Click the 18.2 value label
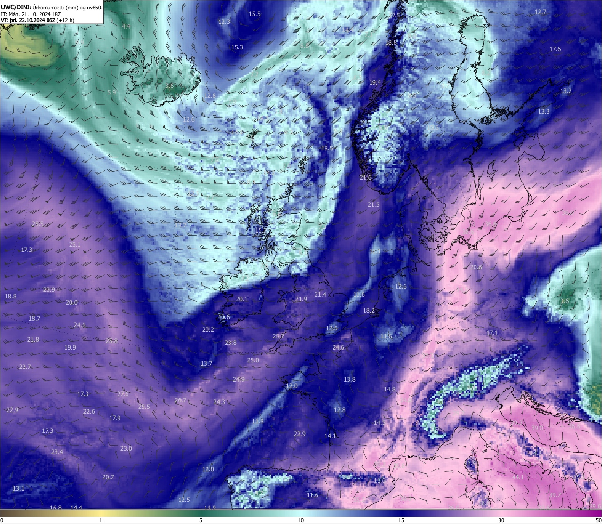Image resolution: width=602 pixels, height=524 pixels. pyautogui.click(x=369, y=310)
